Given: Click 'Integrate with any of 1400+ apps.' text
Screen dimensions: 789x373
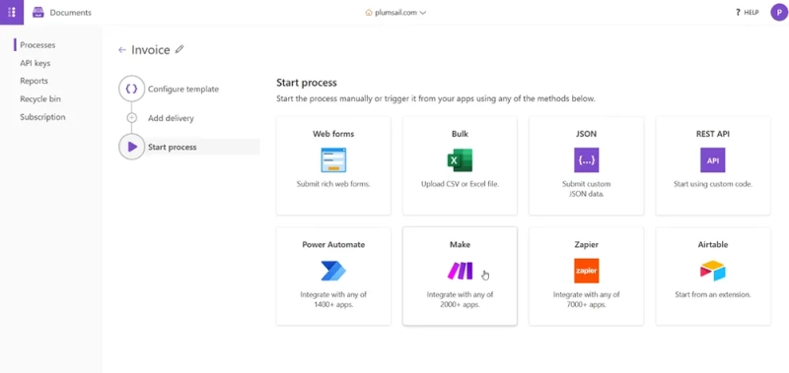Looking at the screenshot, I should tap(333, 299).
